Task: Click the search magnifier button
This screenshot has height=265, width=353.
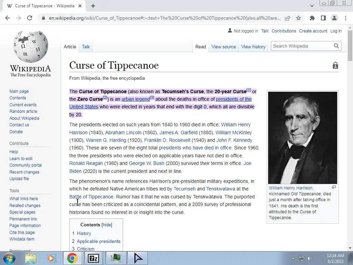Action: [x=336, y=46]
